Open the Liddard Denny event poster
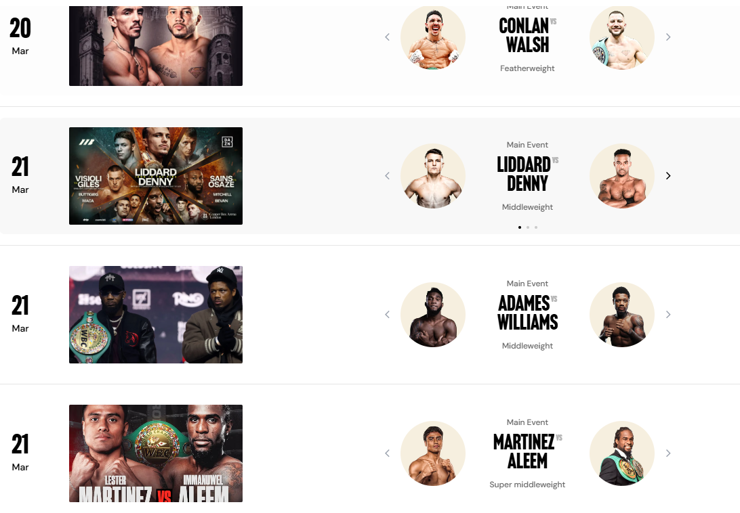Viewport: 740px width, 513px height. click(156, 176)
